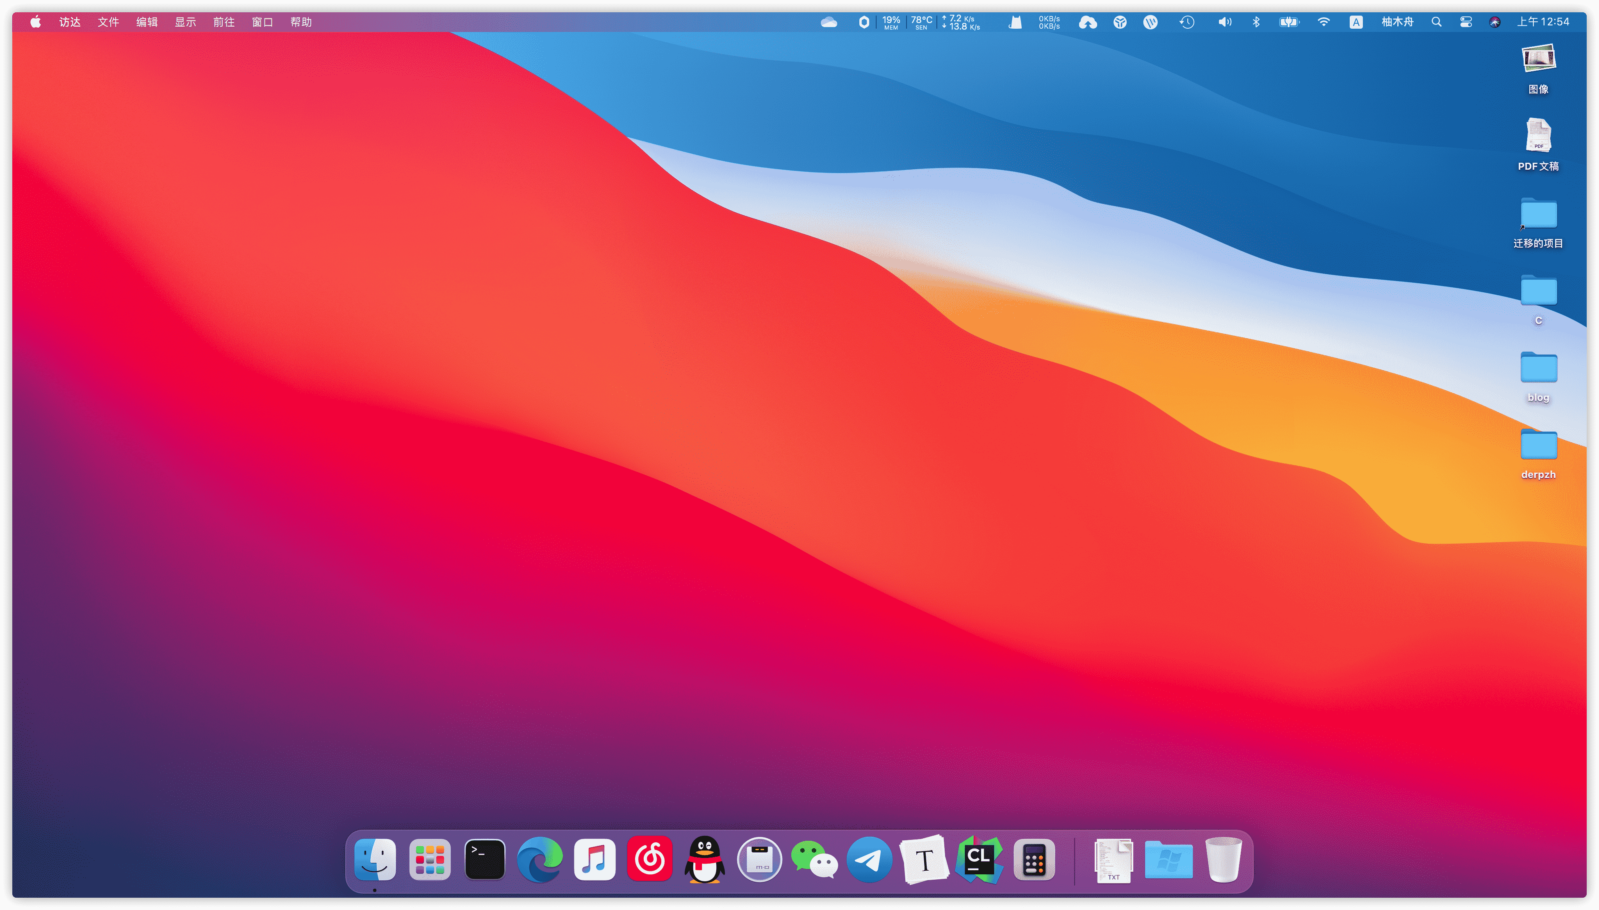Open the 显示 (View) menu
The width and height of the screenshot is (1599, 910).
pos(185,22)
